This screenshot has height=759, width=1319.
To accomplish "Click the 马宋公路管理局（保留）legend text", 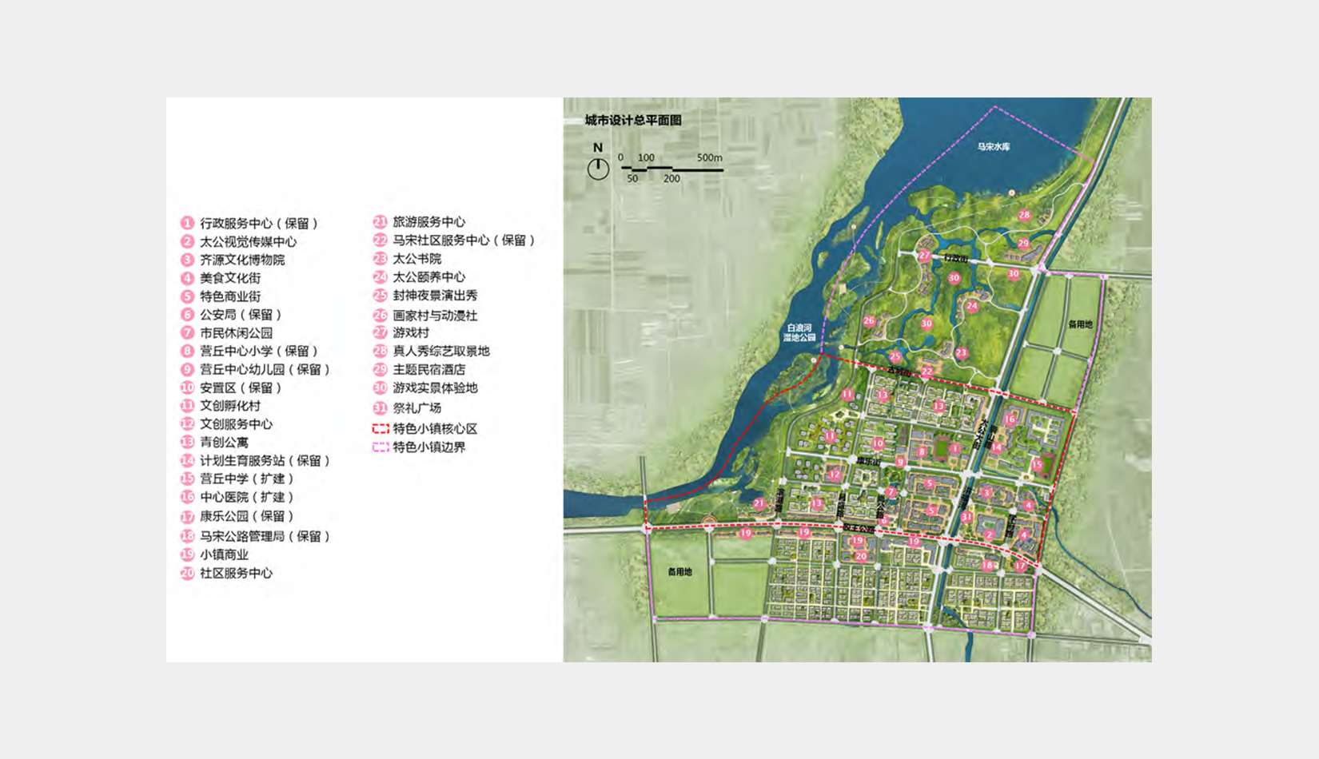I will (265, 536).
